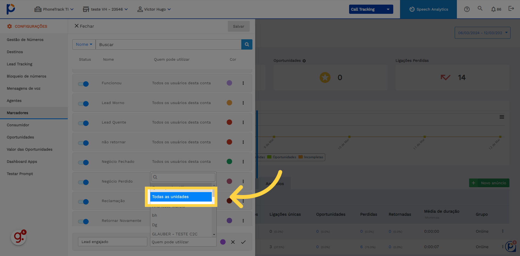Open three-dot menu for Funcionou marker
The width and height of the screenshot is (520, 256).
click(x=243, y=83)
